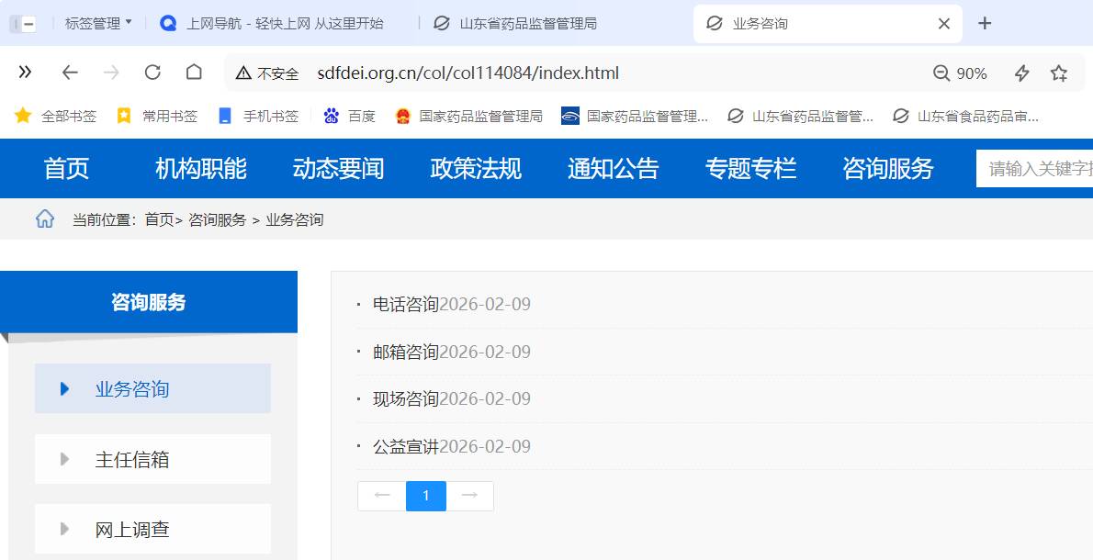Click the 不安全 security indicator
This screenshot has width=1093, height=560.
click(266, 72)
